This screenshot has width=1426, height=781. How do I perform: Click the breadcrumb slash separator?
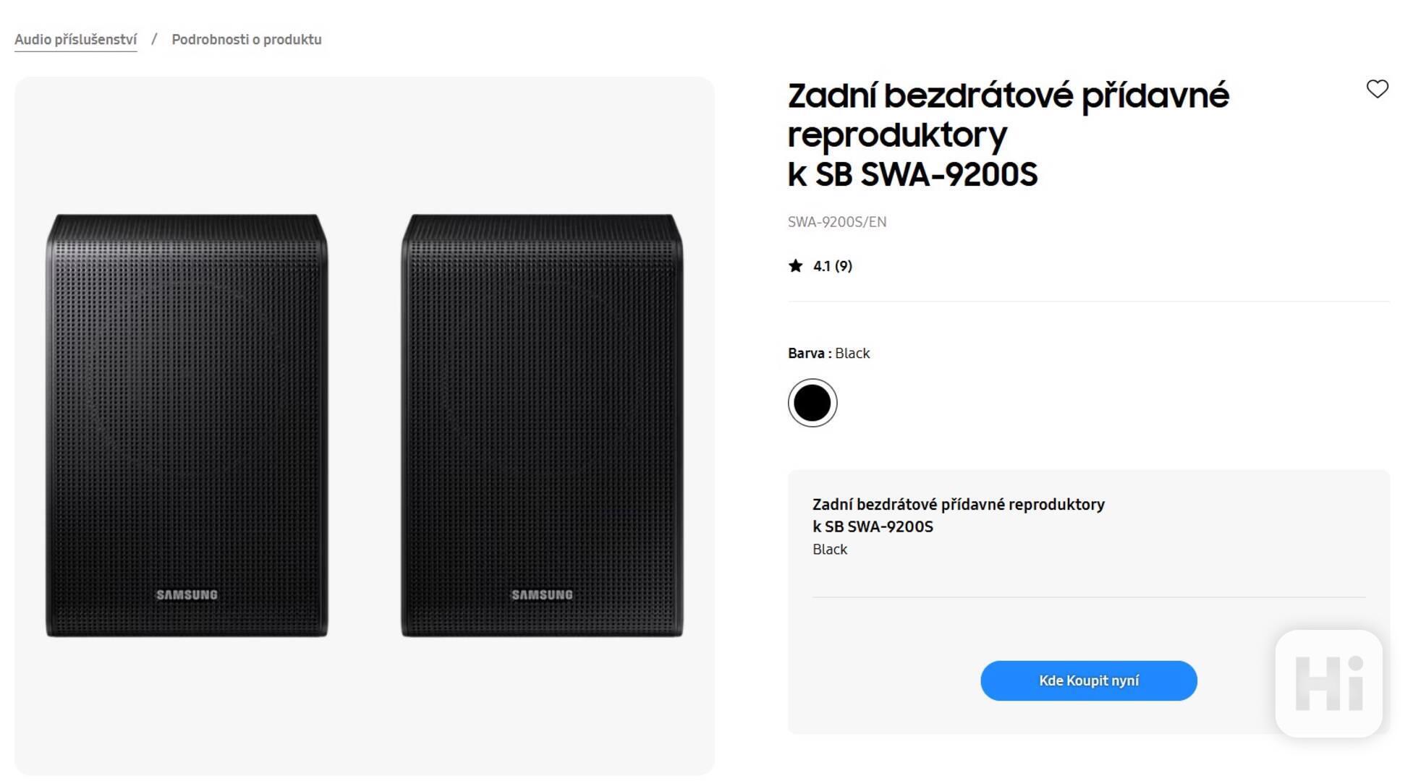pos(154,40)
